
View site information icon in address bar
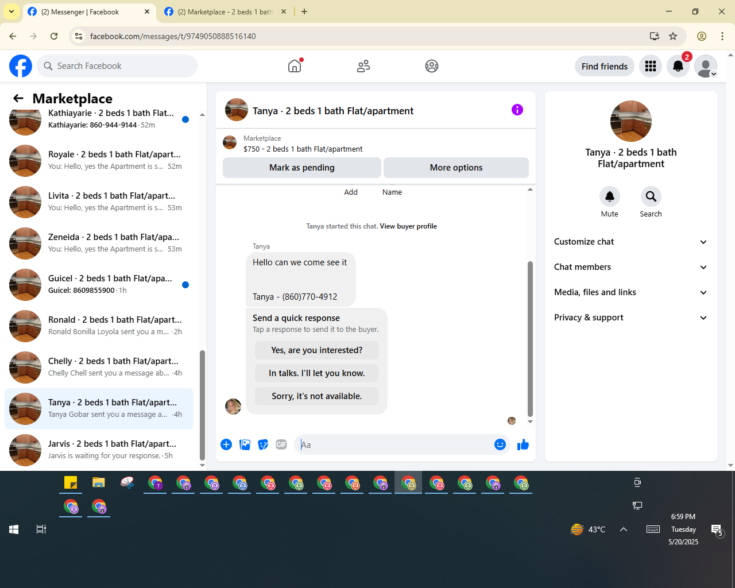coord(79,36)
